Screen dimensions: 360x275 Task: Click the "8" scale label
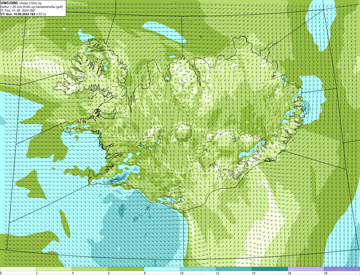coord(145,273)
